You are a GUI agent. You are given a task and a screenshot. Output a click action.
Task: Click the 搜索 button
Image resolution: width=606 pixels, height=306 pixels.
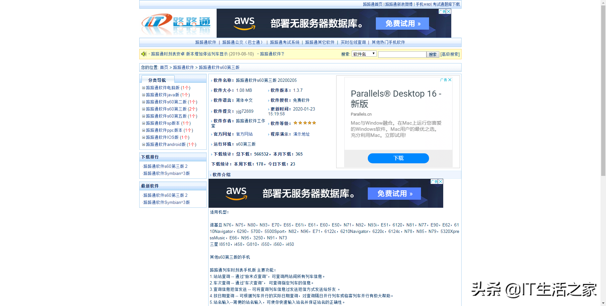(x=433, y=54)
